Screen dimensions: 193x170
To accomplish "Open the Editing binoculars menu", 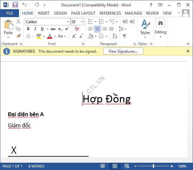I will click(x=160, y=29).
